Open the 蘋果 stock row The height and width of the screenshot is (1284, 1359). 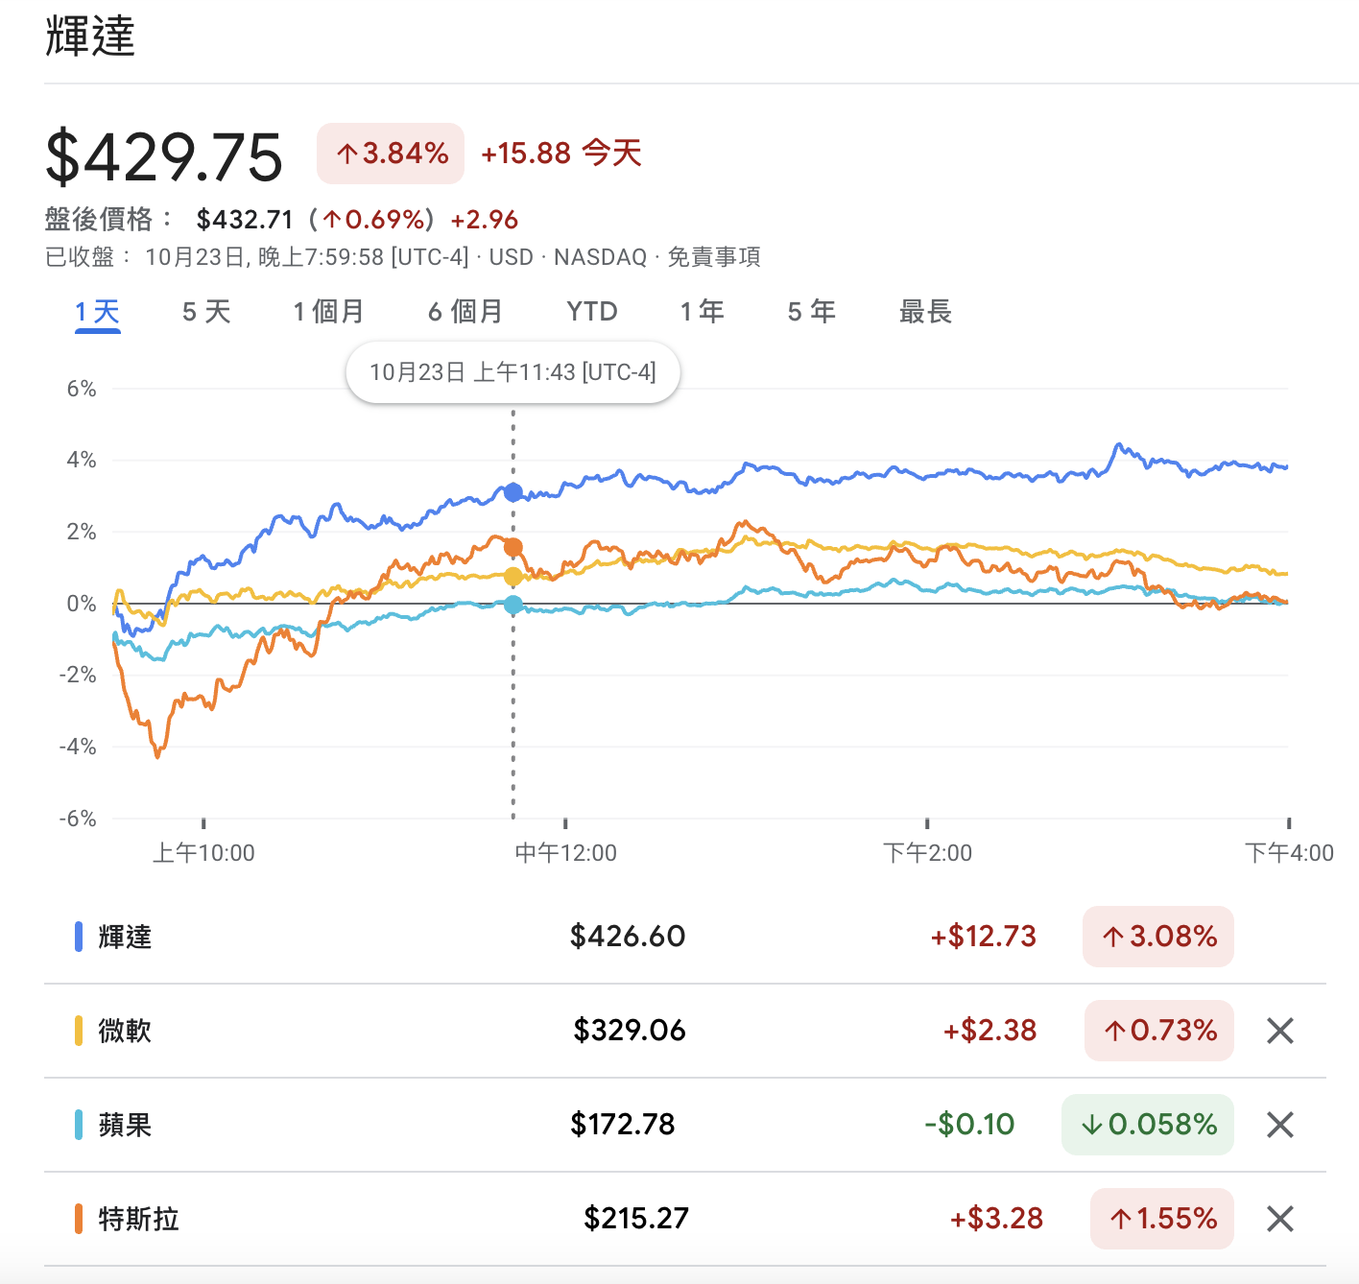pos(685,1125)
